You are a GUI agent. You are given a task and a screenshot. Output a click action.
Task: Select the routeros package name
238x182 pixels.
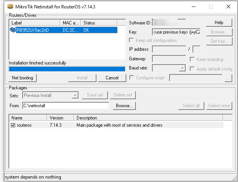(24, 125)
